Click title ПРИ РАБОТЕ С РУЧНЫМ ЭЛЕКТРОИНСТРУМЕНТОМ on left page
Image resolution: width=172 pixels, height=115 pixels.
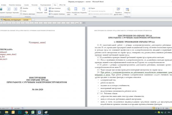(37, 82)
